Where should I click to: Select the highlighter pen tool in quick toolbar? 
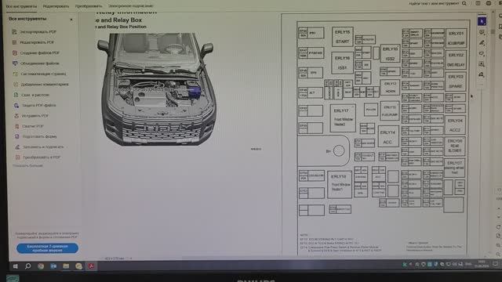pos(482,43)
